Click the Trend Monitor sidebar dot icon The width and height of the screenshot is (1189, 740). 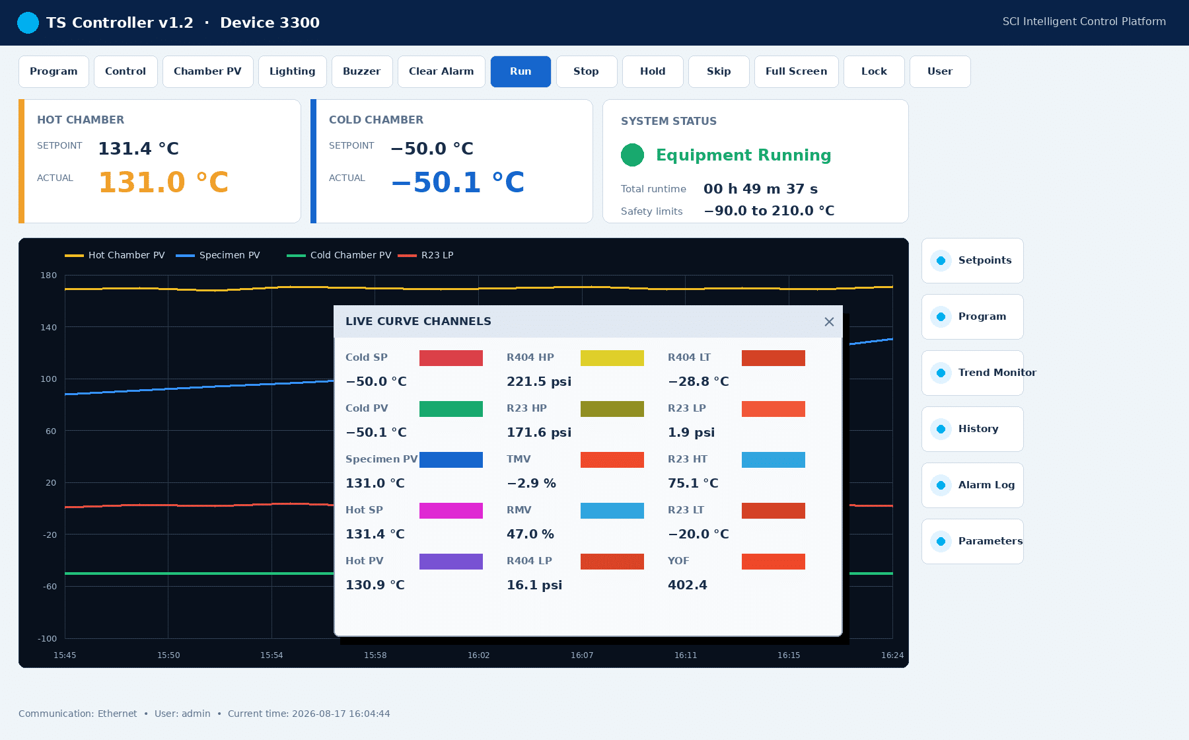941,373
